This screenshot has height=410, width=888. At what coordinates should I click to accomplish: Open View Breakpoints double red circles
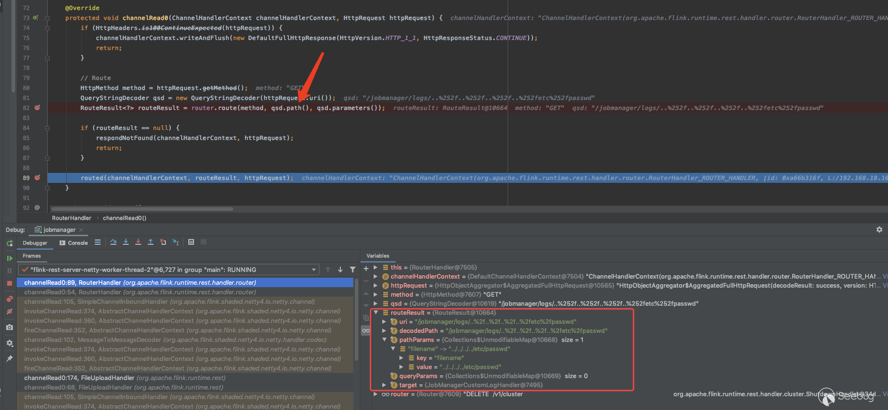10,299
